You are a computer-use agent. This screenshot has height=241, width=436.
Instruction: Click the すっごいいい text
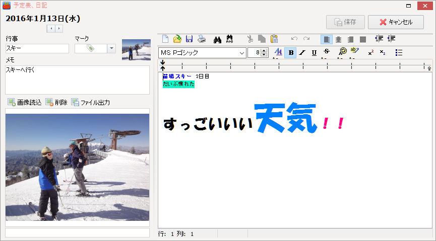tap(208, 124)
